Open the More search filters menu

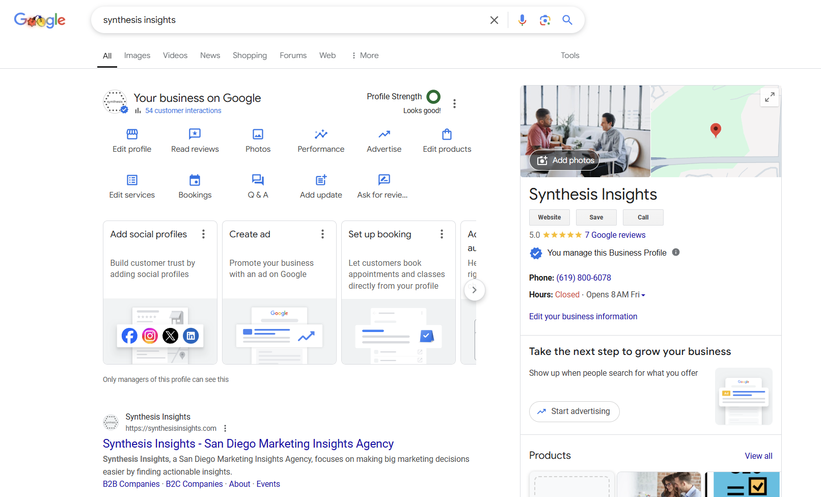pos(365,56)
